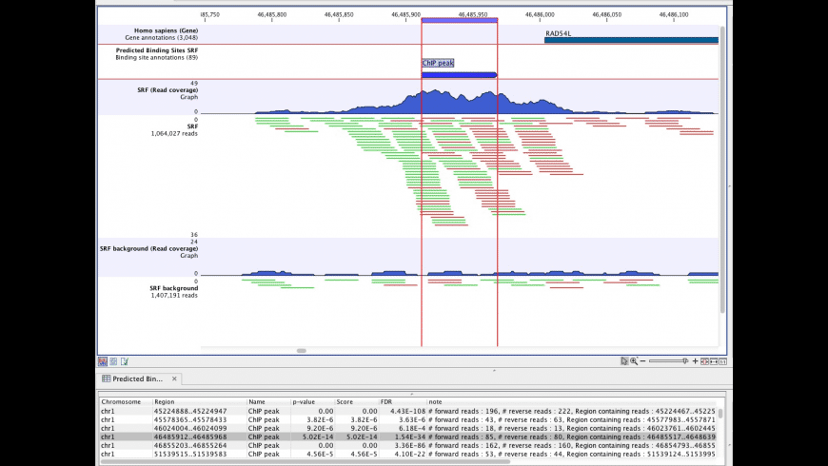Click the zoom in plus button

[x=695, y=361]
